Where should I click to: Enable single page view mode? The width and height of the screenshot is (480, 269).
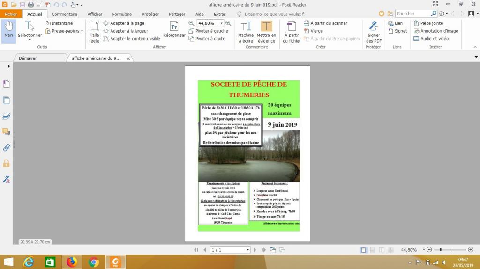[x=363, y=250]
